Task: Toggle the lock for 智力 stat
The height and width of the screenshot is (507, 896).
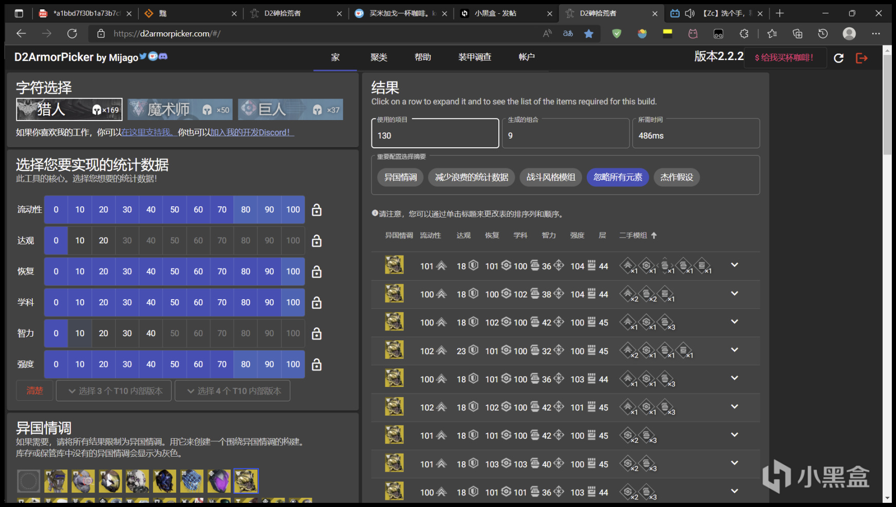Action: click(x=316, y=334)
